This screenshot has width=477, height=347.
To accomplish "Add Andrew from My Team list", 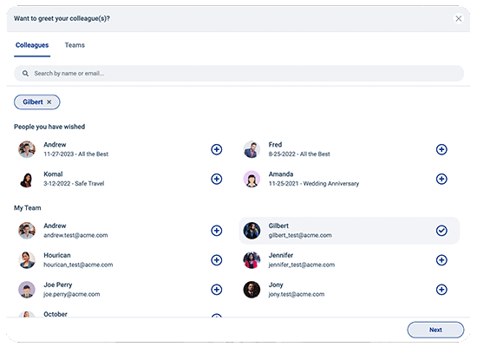I will point(216,231).
